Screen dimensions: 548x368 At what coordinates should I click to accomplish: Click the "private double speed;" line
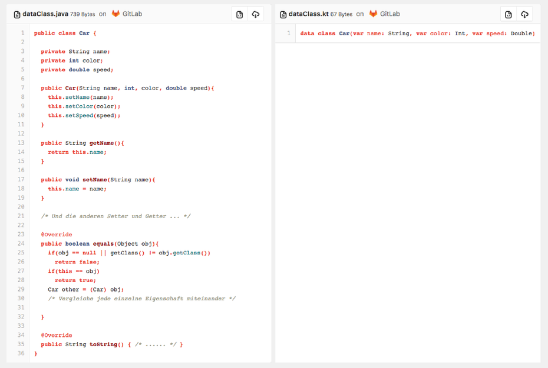pyautogui.click(x=77, y=70)
